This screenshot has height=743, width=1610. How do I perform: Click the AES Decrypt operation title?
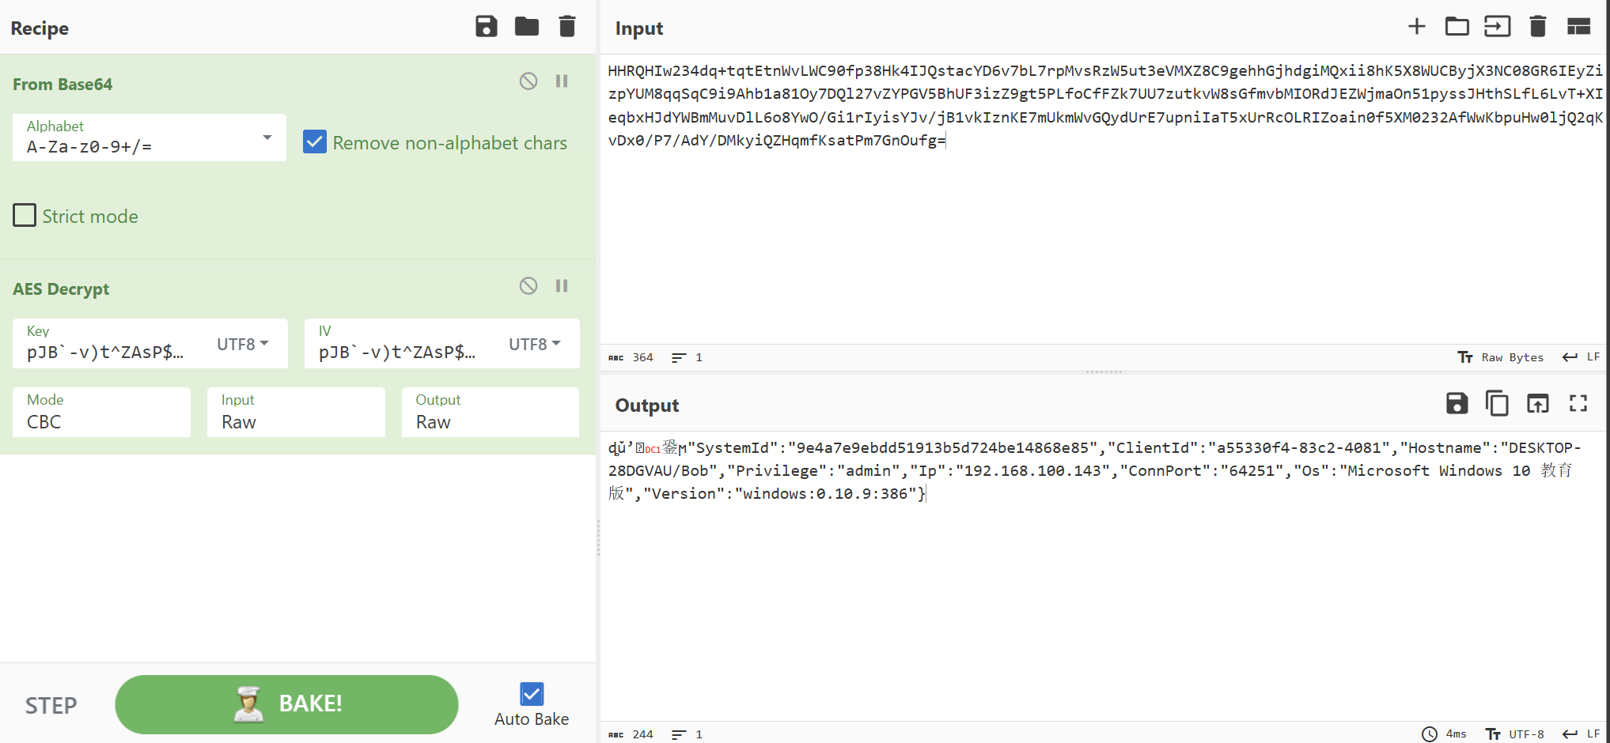pyautogui.click(x=61, y=289)
